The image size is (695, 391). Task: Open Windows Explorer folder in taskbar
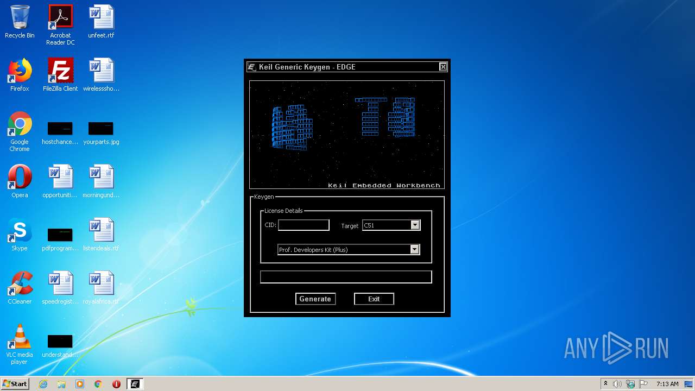click(x=61, y=384)
